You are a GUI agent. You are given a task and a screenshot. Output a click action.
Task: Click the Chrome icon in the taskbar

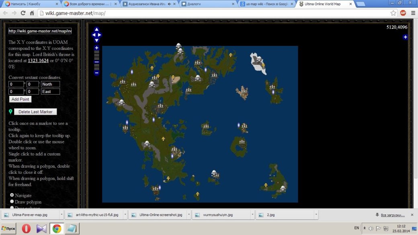57,229
